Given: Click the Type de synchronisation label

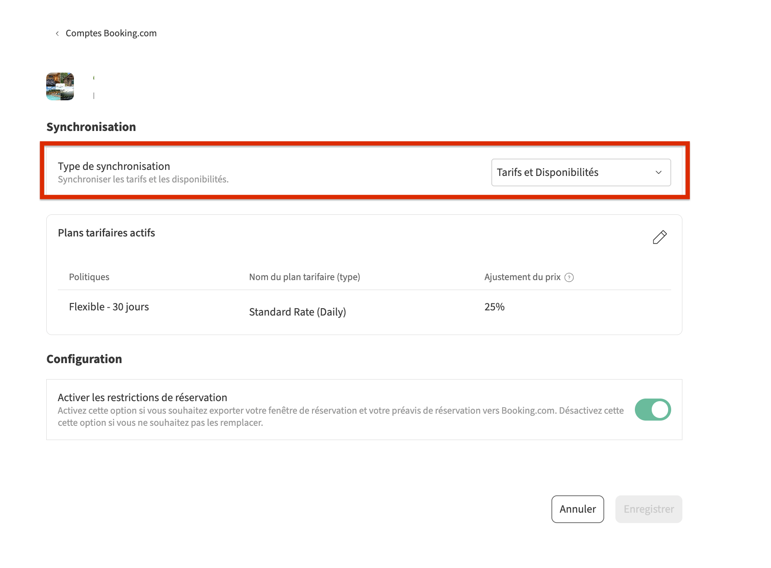Looking at the screenshot, I should pos(114,166).
